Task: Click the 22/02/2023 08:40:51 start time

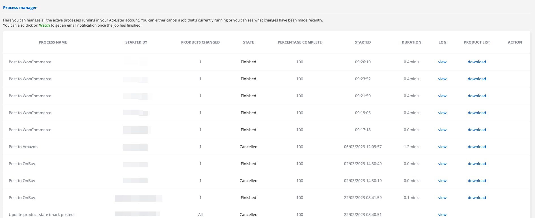Action: pyautogui.click(x=363, y=215)
